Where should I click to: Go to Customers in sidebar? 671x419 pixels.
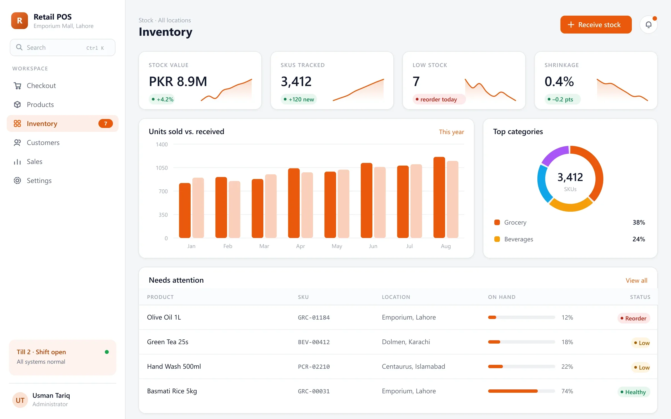(x=63, y=143)
